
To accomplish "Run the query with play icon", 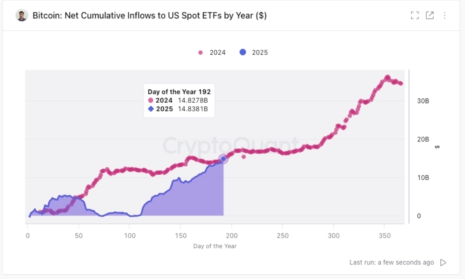I will [x=443, y=262].
